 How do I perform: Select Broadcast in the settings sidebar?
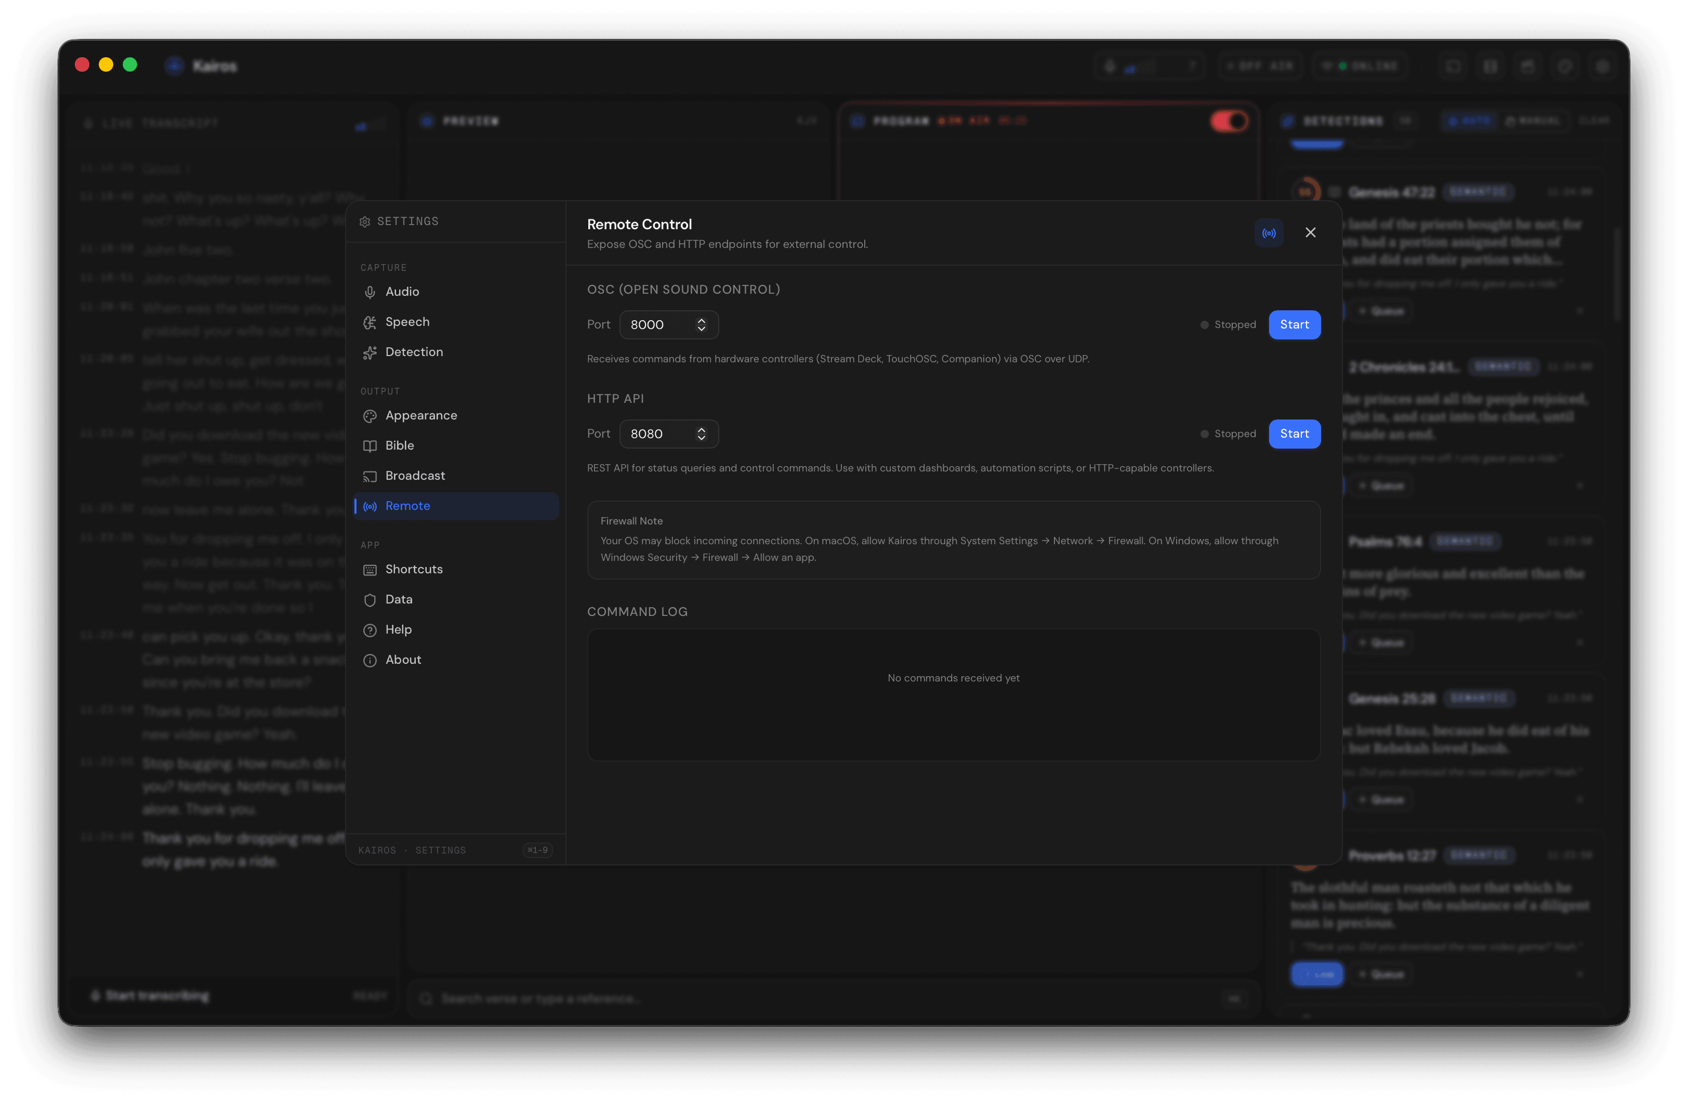(x=456, y=476)
